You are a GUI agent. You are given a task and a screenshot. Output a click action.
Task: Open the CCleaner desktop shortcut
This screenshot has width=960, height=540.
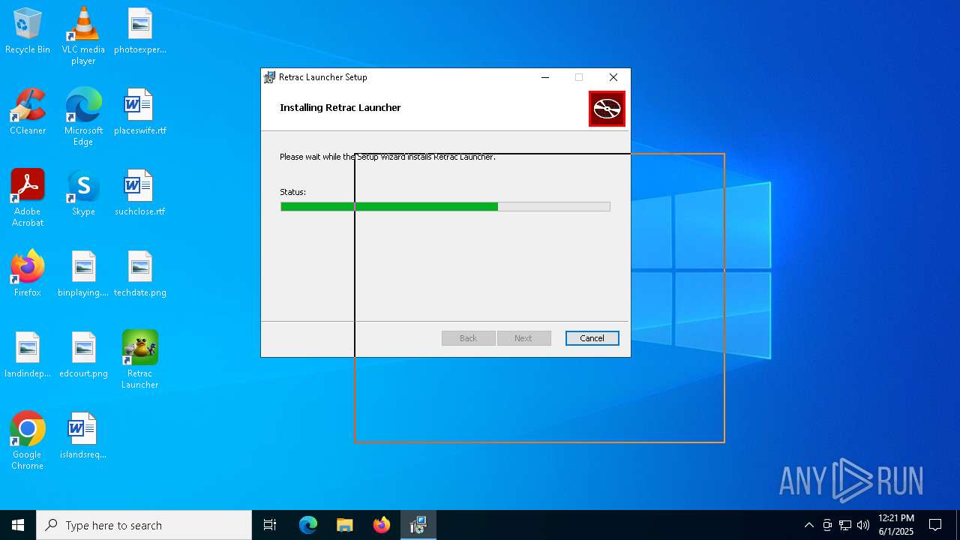pos(28,112)
